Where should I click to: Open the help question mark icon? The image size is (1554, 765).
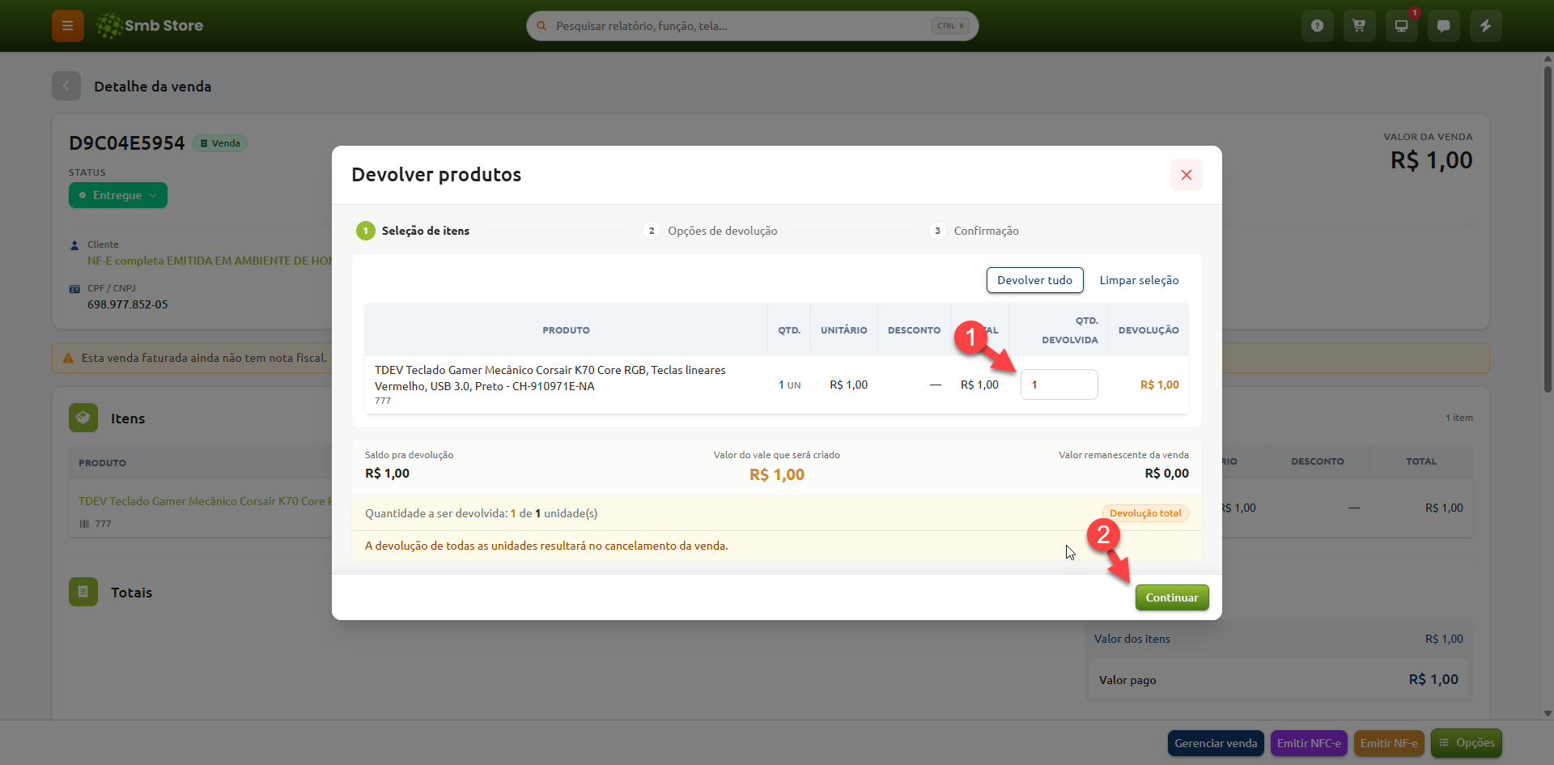pyautogui.click(x=1318, y=26)
